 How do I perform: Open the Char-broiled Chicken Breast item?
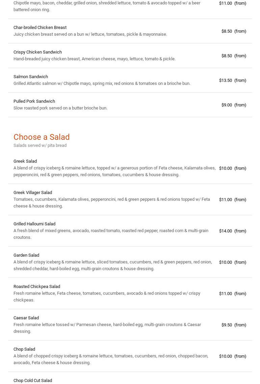(40, 28)
